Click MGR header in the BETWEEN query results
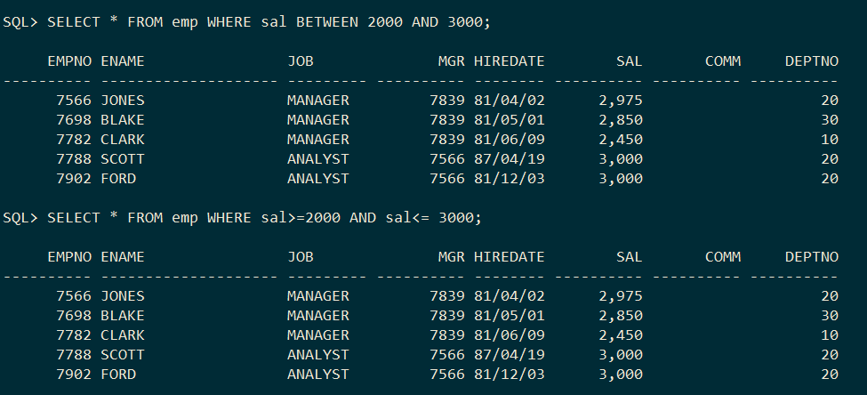The height and width of the screenshot is (395, 867). (451, 61)
